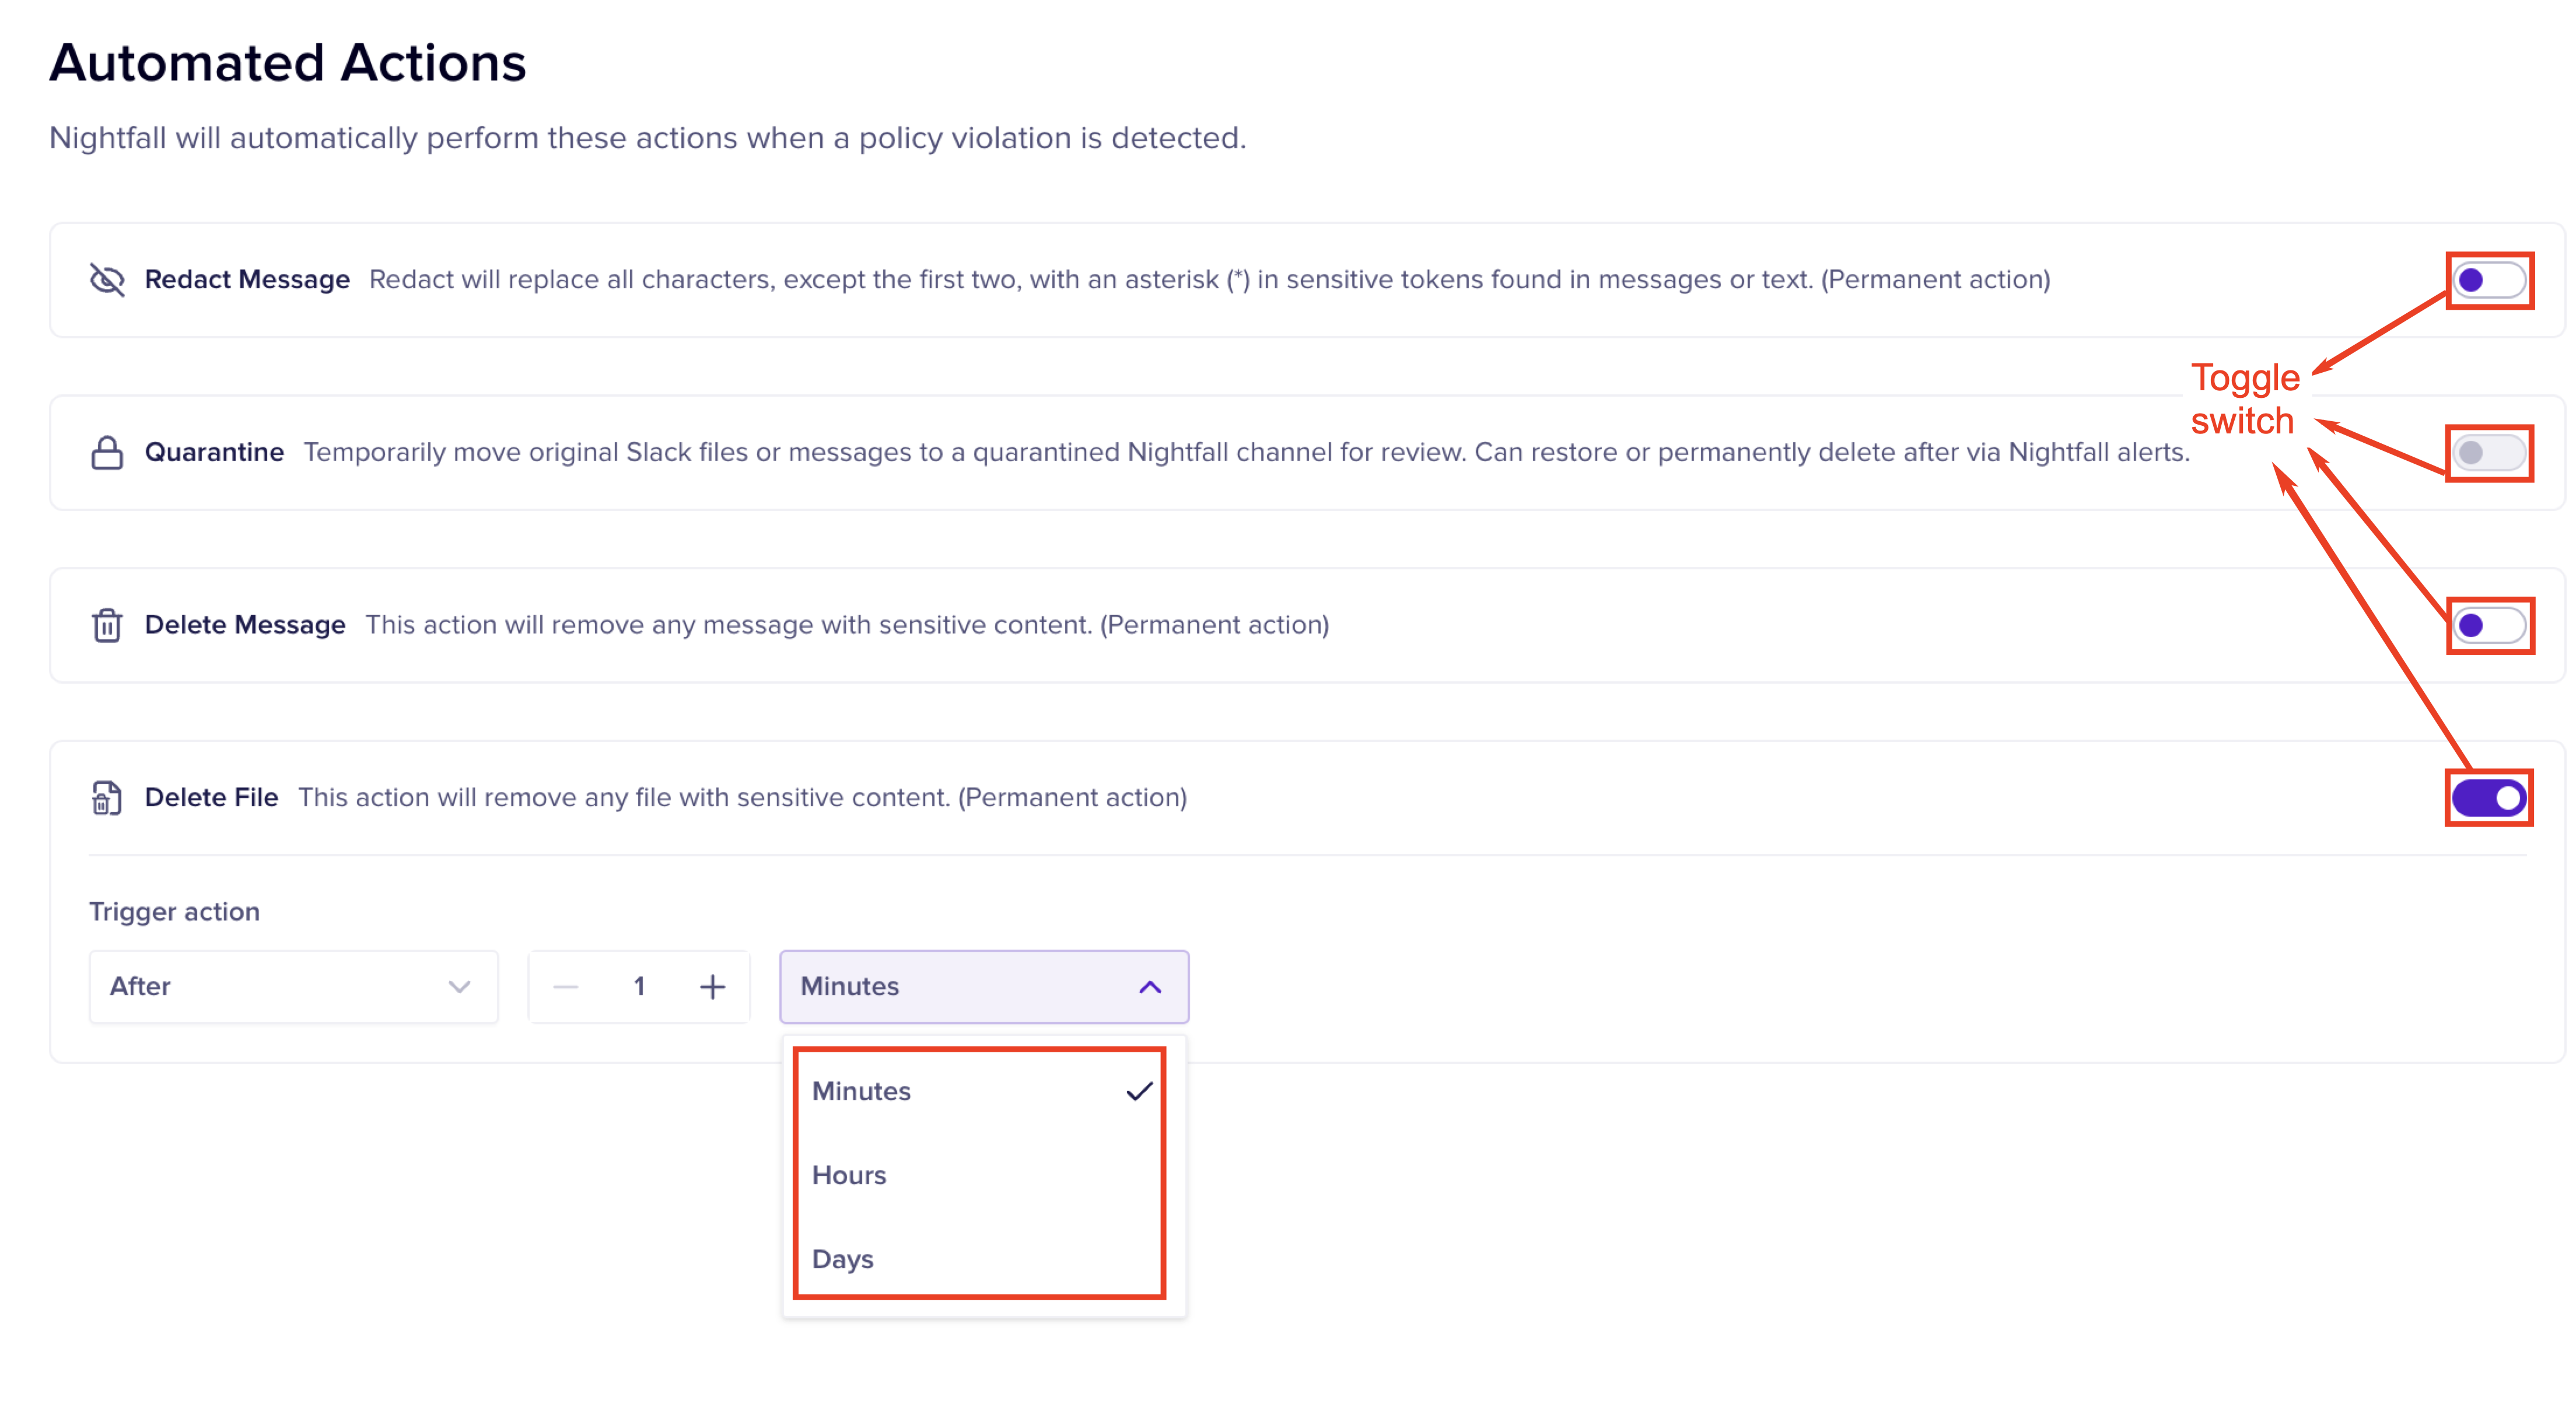Open the After trigger dropdown
Image resolution: width=2576 pixels, height=1414 pixels.
pos(293,987)
